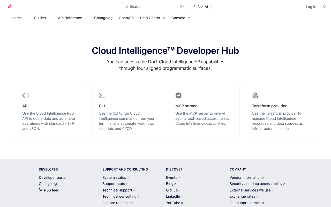Toggle the dark mode theme icon

(x=324, y=7)
